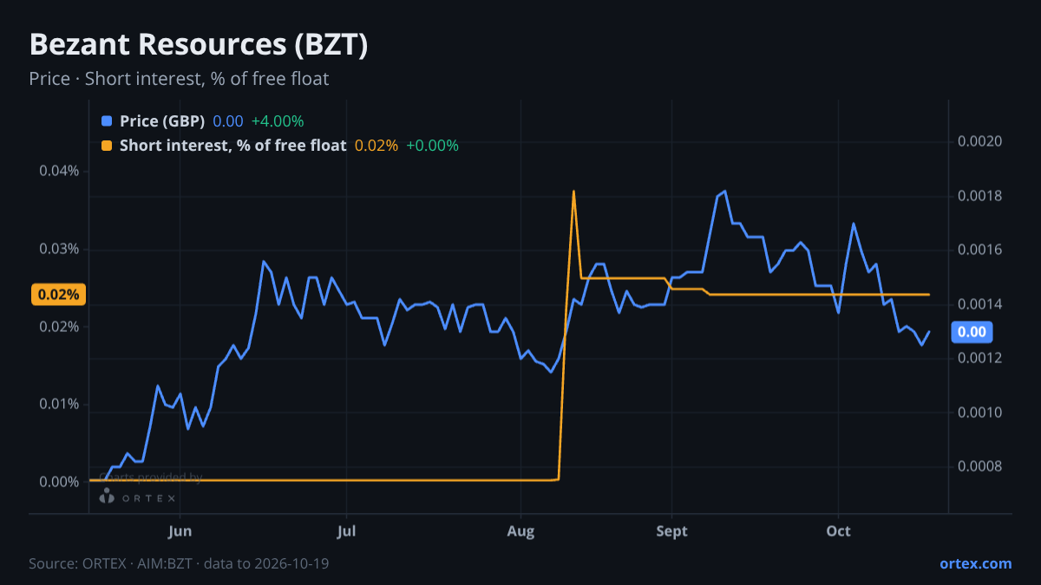Click the 0.03% left axis label

pyautogui.click(x=59, y=249)
